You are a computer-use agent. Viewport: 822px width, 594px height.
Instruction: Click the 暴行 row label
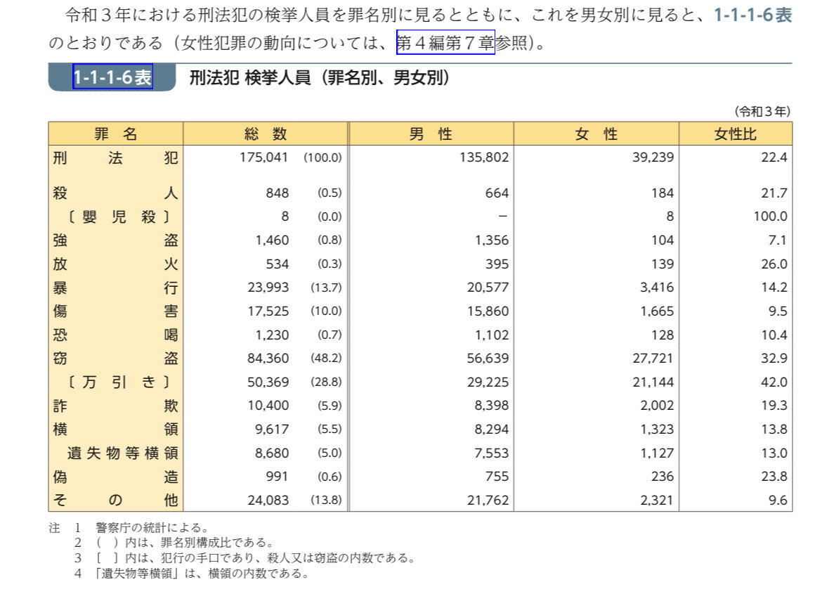pos(115,288)
